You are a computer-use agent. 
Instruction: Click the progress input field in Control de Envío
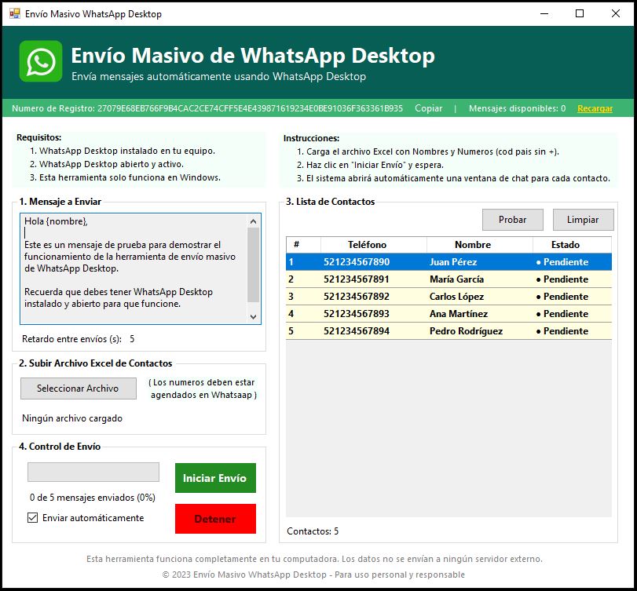pos(93,471)
